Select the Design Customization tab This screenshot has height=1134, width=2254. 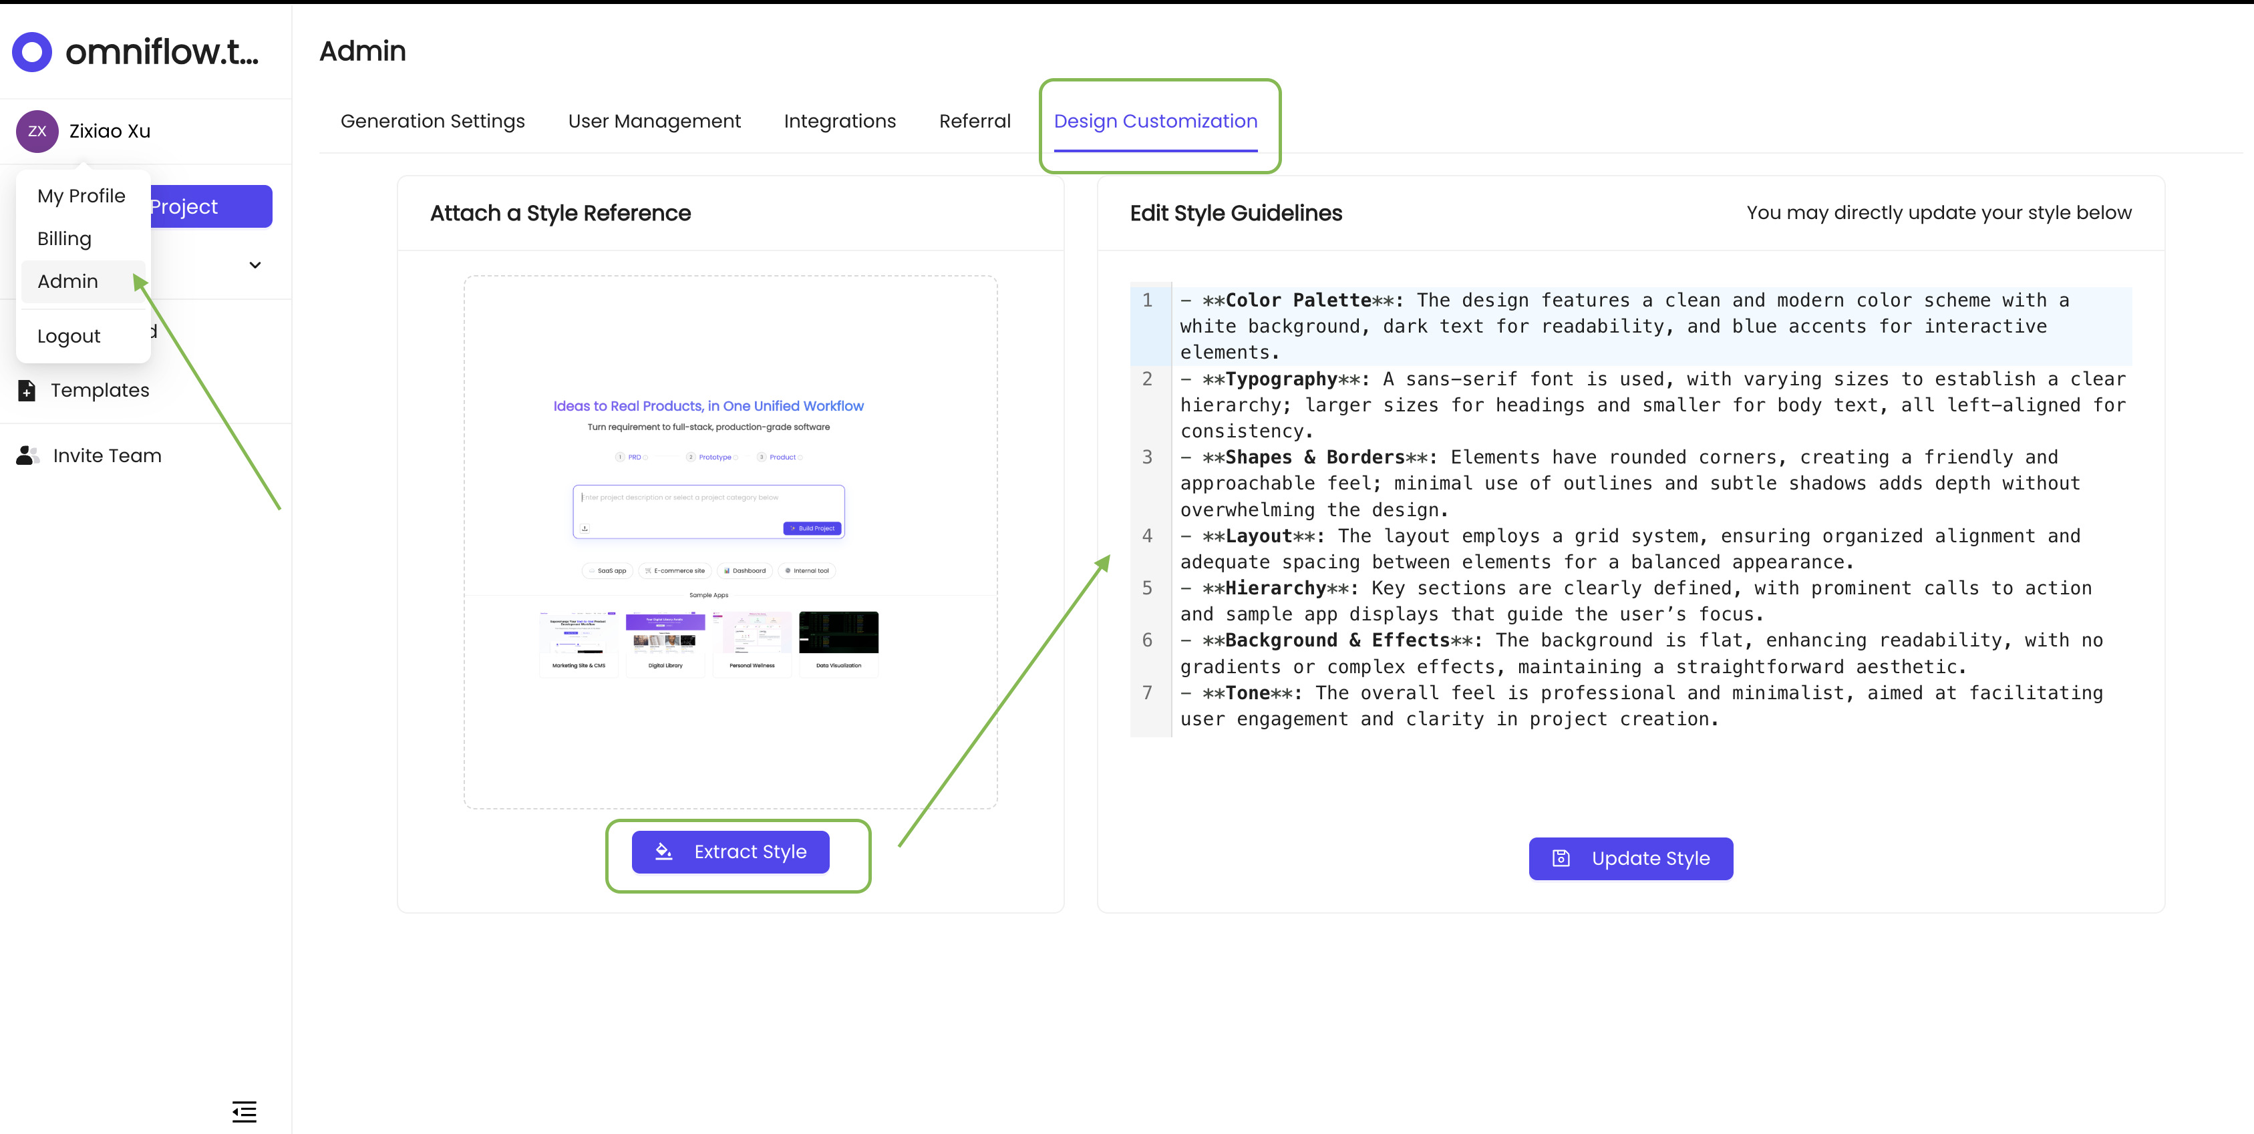tap(1155, 122)
